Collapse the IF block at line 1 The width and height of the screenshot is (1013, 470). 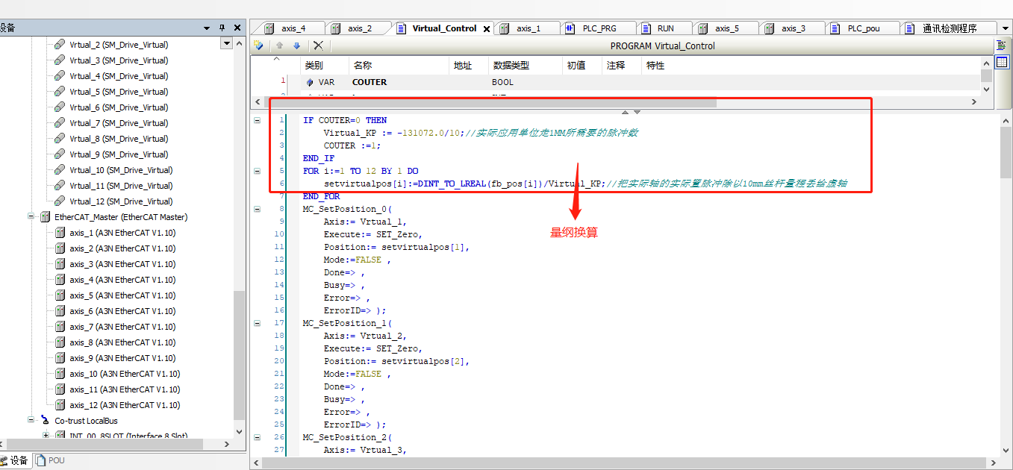[257, 120]
